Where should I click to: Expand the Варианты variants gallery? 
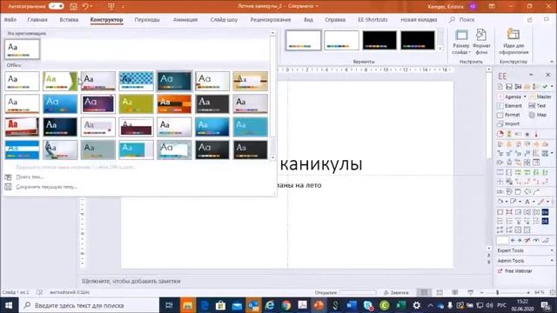[441, 49]
